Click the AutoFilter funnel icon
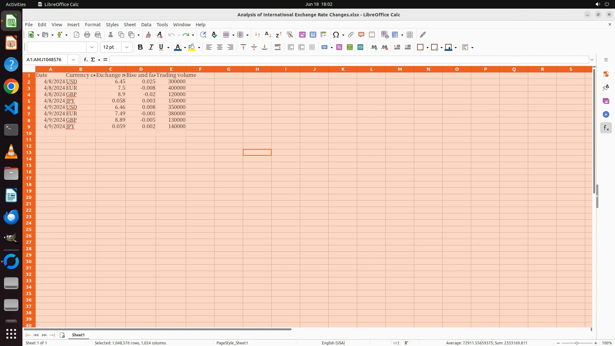Screen dimensions: 615x346 click(x=290, y=35)
